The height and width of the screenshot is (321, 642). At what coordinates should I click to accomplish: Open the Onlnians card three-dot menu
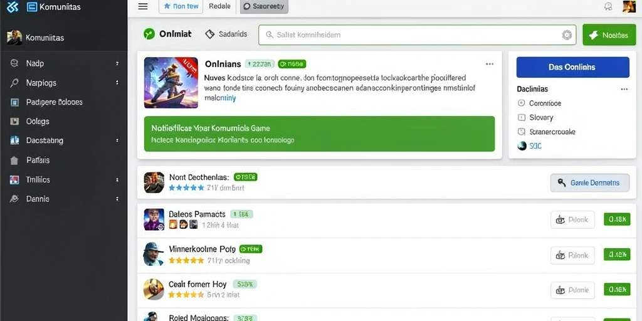(x=489, y=64)
